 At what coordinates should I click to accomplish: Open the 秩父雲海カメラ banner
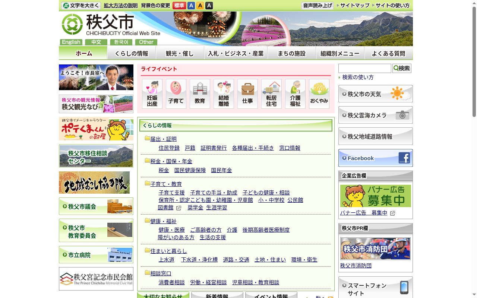(376, 115)
